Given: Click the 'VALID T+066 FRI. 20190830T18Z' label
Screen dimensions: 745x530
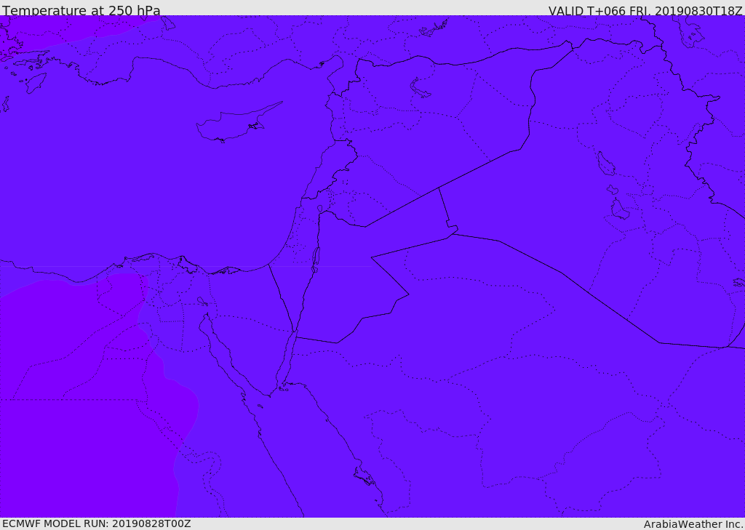Looking at the screenshot, I should pos(645,11).
